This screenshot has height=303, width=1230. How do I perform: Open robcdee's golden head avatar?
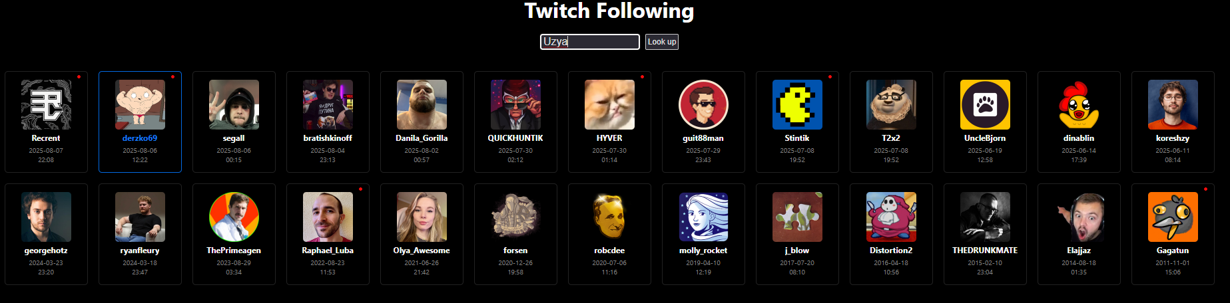[609, 217]
